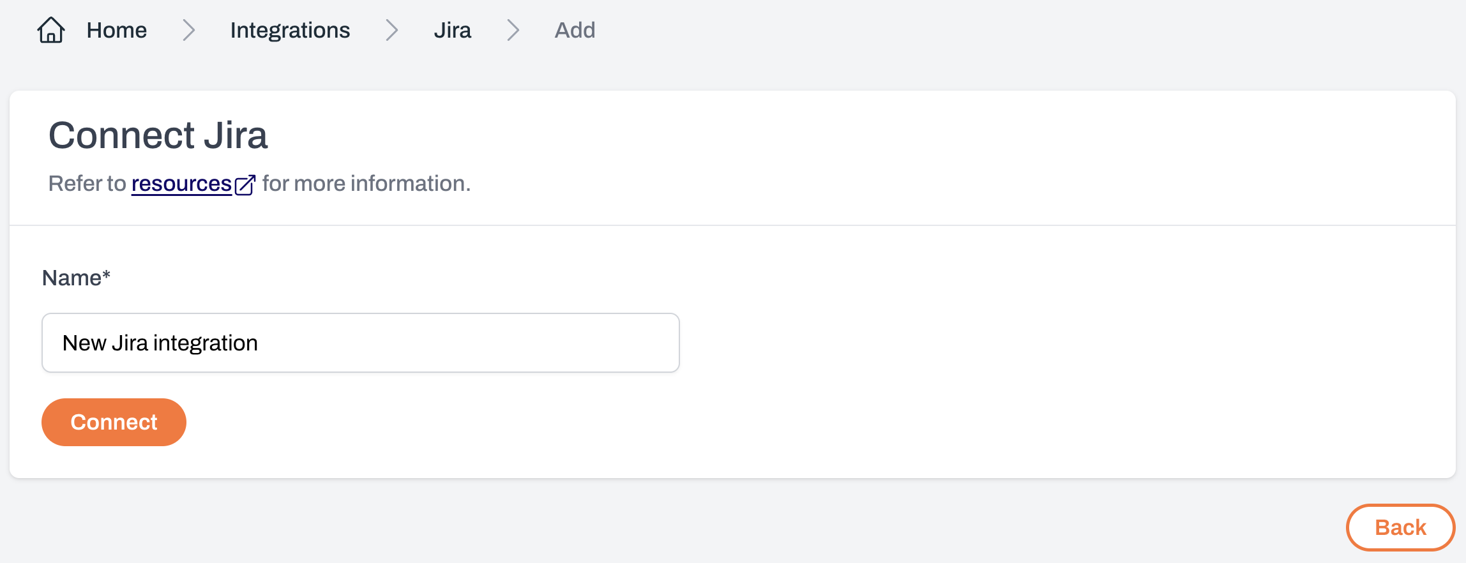Click the divider line under the header
This screenshot has height=563, width=1466.
[732, 225]
